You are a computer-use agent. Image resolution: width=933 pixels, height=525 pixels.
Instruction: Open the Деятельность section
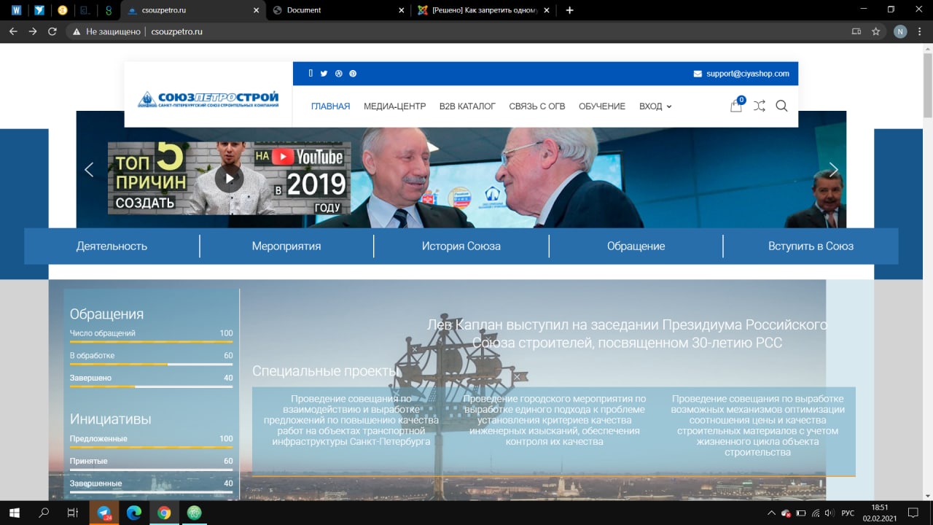(112, 246)
